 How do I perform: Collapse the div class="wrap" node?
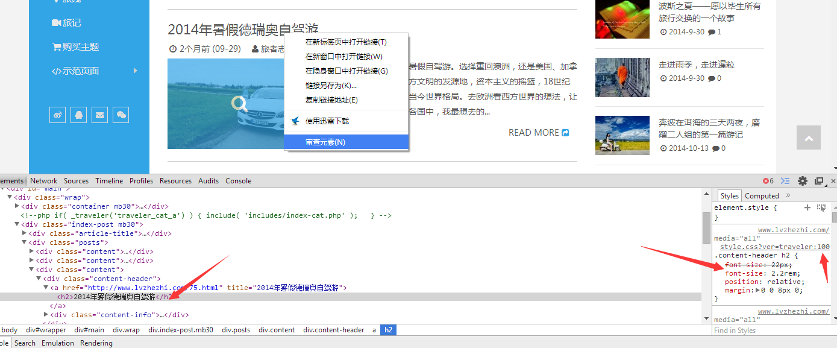pos(10,197)
